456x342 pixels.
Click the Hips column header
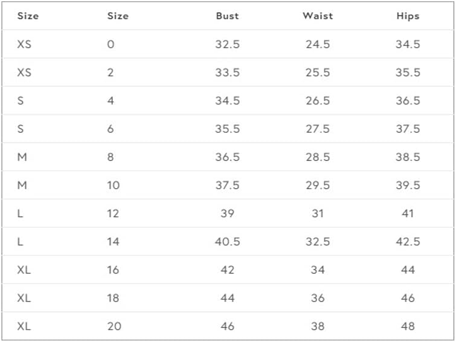pos(408,16)
